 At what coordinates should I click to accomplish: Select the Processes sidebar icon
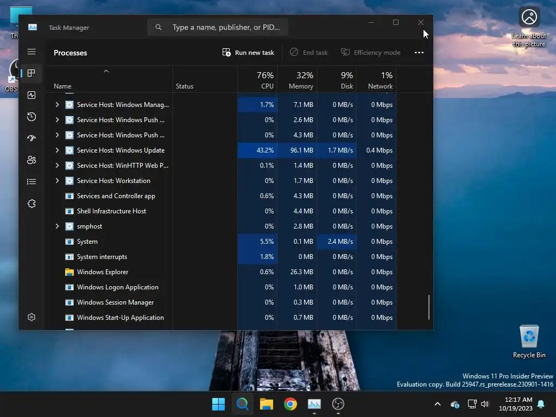point(31,73)
